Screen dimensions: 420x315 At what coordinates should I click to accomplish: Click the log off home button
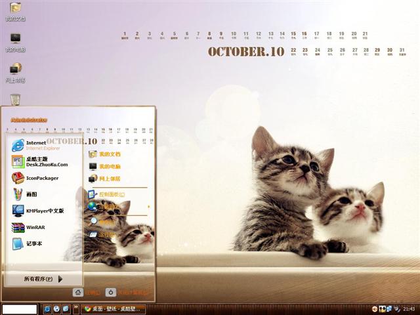coord(78,292)
